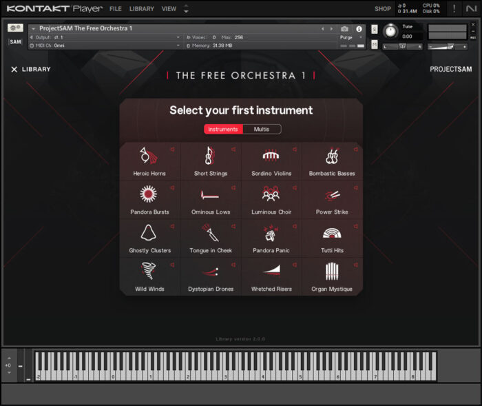The width and height of the screenshot is (482, 406).
Task: Open the FILE menu
Action: [x=116, y=9]
